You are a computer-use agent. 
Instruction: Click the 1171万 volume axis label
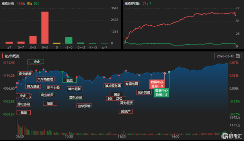(235, 125)
